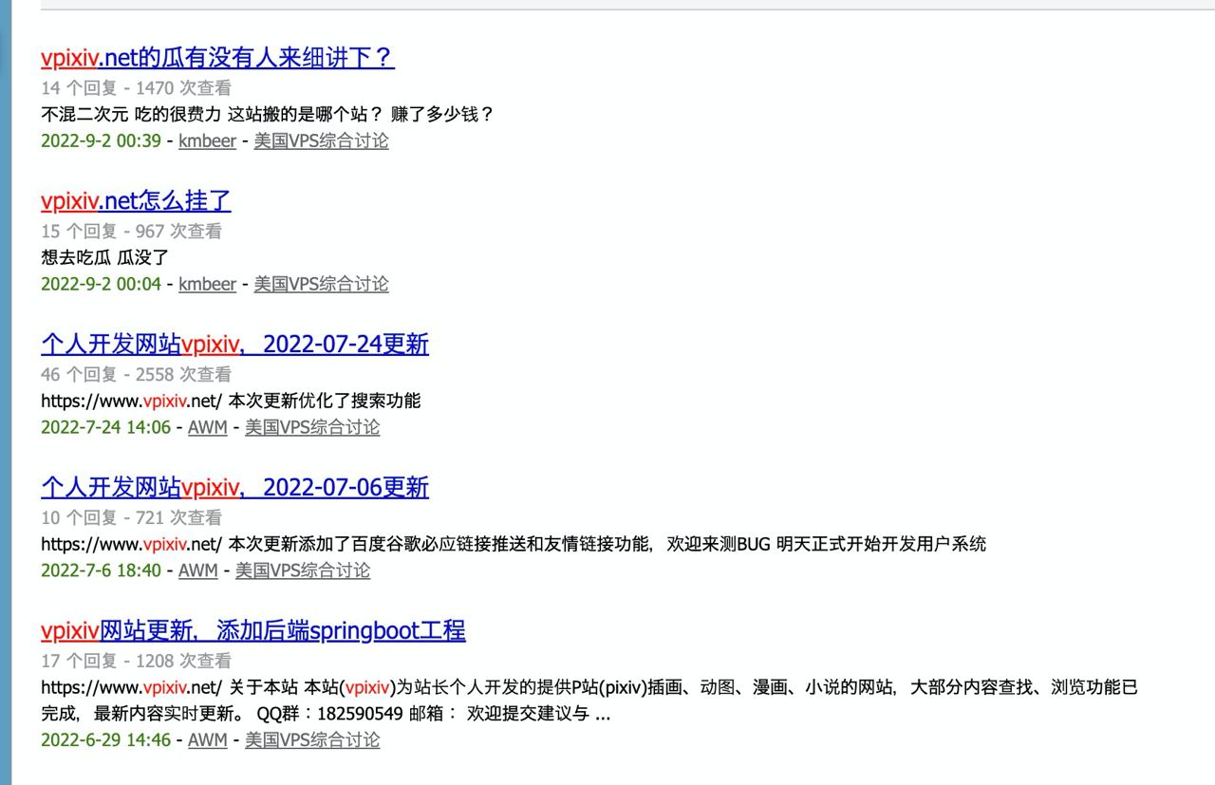Click the snippet "想去吃瓜 瓜没了"
The height and width of the screenshot is (785, 1215).
click(x=105, y=258)
